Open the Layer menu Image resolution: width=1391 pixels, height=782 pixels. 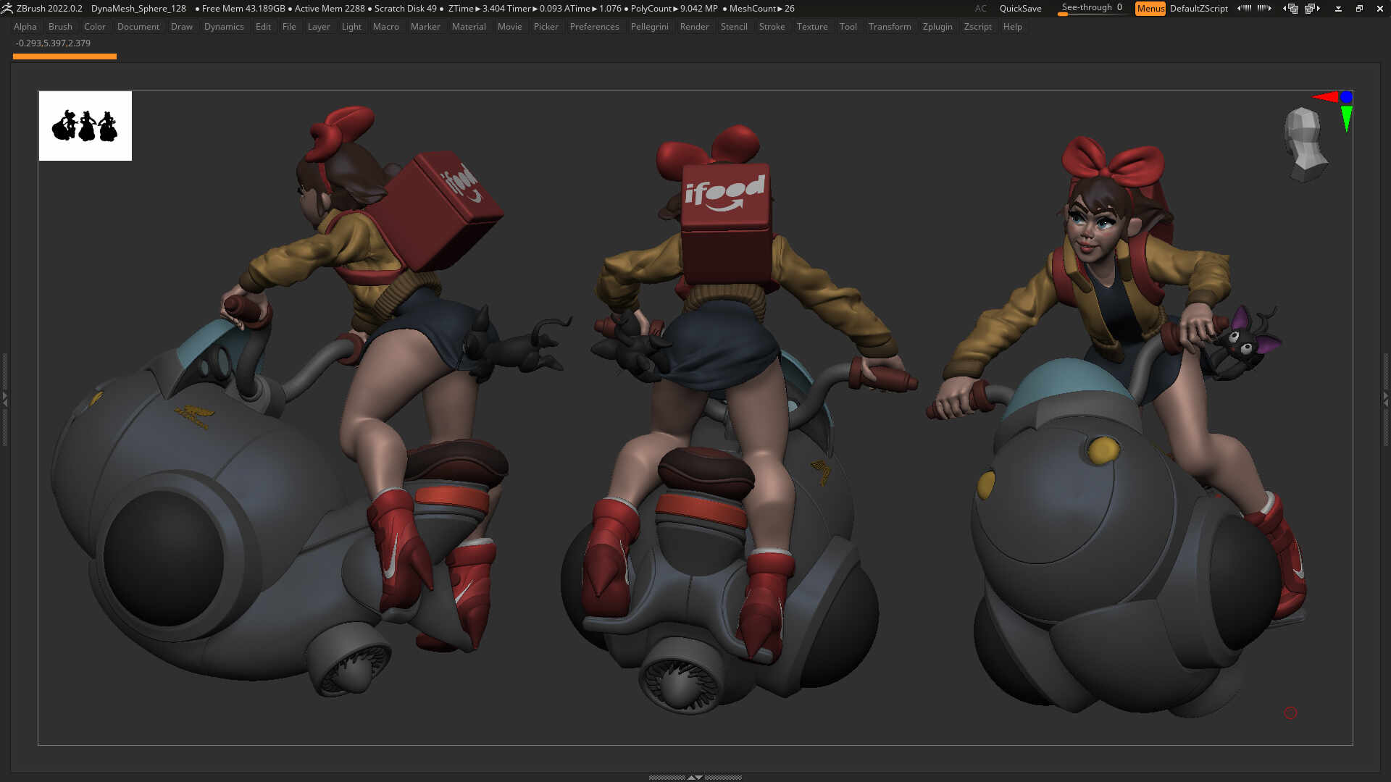pyautogui.click(x=319, y=27)
